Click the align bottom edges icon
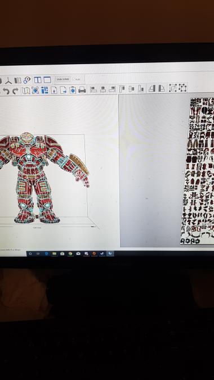The image size is (214, 380). (141, 88)
